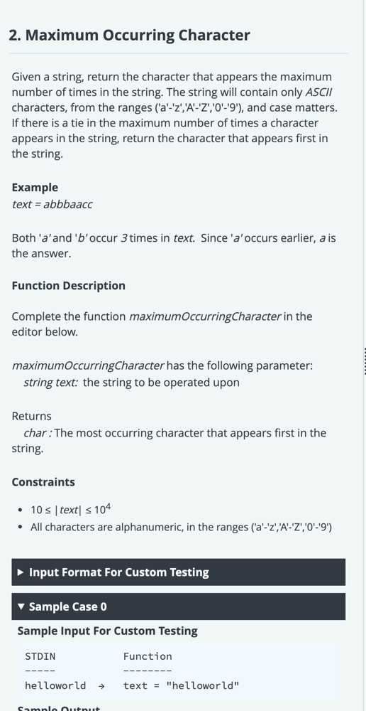The image size is (366, 711).
Task: Click the text length constraint bullet
Action: point(71,510)
